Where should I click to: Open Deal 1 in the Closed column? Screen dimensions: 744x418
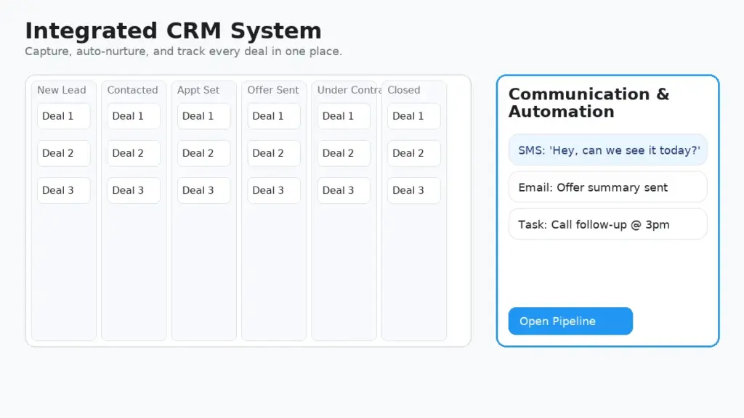[x=413, y=116]
